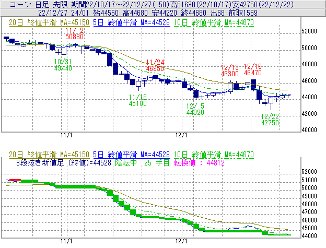
Task: Click the 52000 axis label on upper chart
Action: pyautogui.click(x=309, y=31)
